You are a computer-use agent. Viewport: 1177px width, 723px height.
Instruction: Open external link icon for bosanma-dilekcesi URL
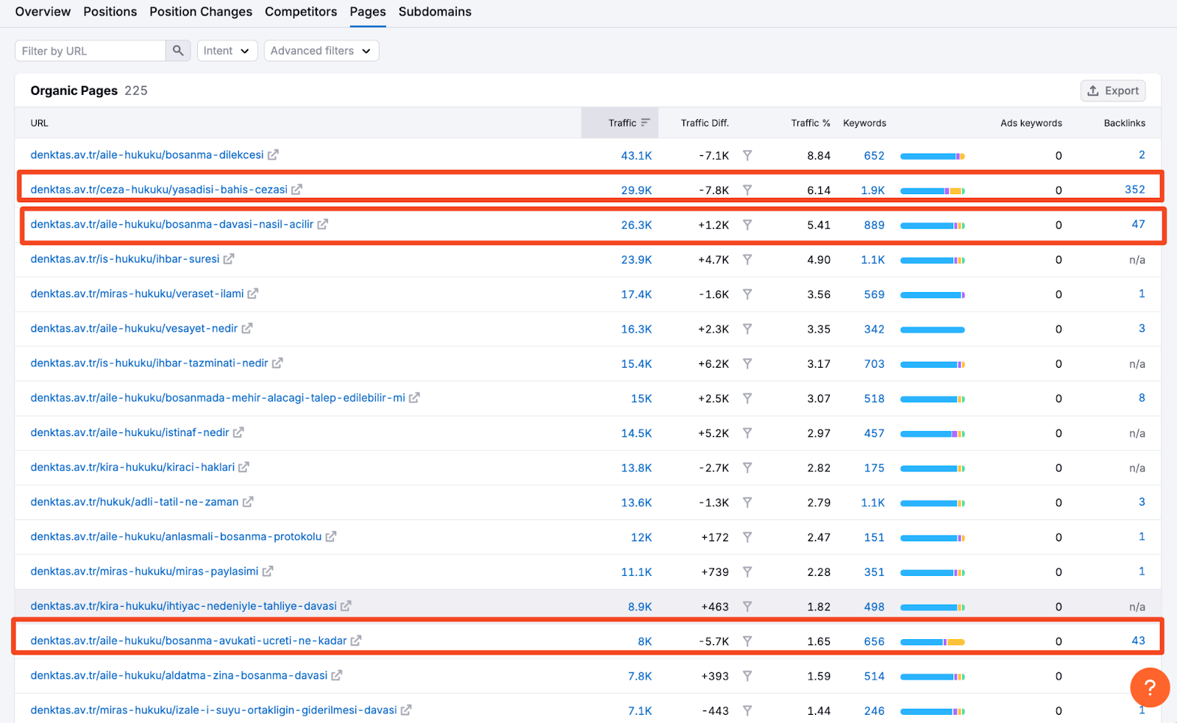pos(273,155)
